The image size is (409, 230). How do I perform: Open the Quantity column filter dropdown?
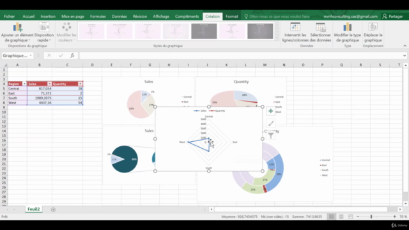click(80, 84)
